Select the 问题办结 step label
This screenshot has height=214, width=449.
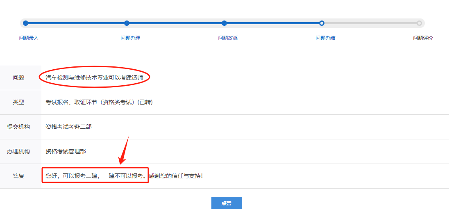(x=325, y=38)
